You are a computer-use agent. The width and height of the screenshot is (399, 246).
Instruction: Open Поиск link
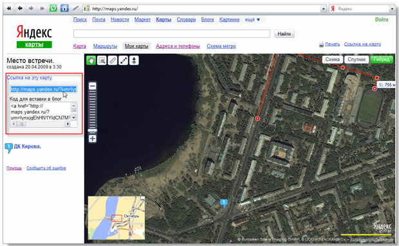coord(80,19)
